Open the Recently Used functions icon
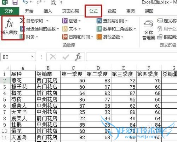The width and height of the screenshot is (177, 142). [x=22, y=29]
